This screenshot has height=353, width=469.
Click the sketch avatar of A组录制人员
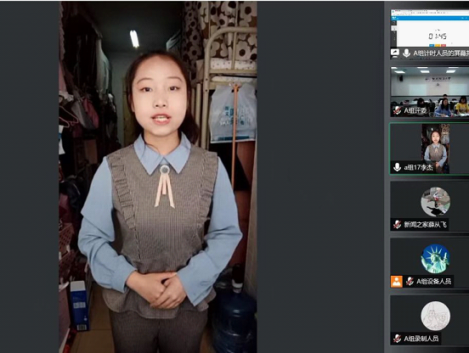coord(436,316)
